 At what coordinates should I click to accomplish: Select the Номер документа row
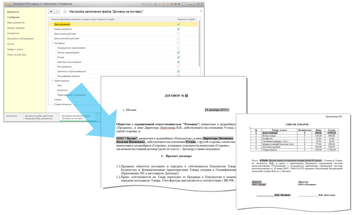pyautogui.click(x=123, y=29)
